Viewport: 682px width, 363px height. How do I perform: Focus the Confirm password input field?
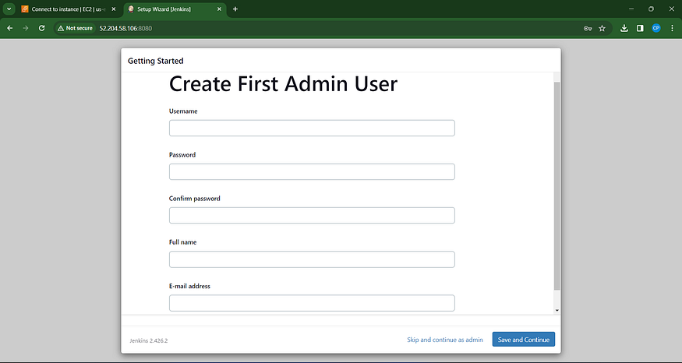[x=312, y=216]
